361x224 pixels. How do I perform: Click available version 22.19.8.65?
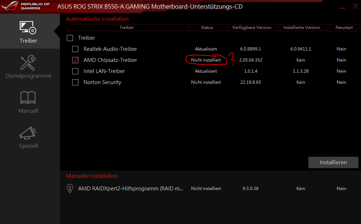251,82
